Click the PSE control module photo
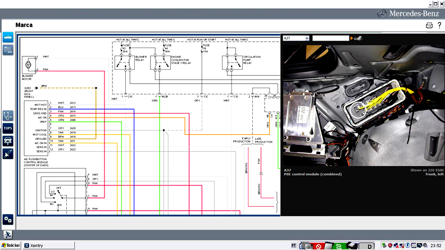 [364, 105]
